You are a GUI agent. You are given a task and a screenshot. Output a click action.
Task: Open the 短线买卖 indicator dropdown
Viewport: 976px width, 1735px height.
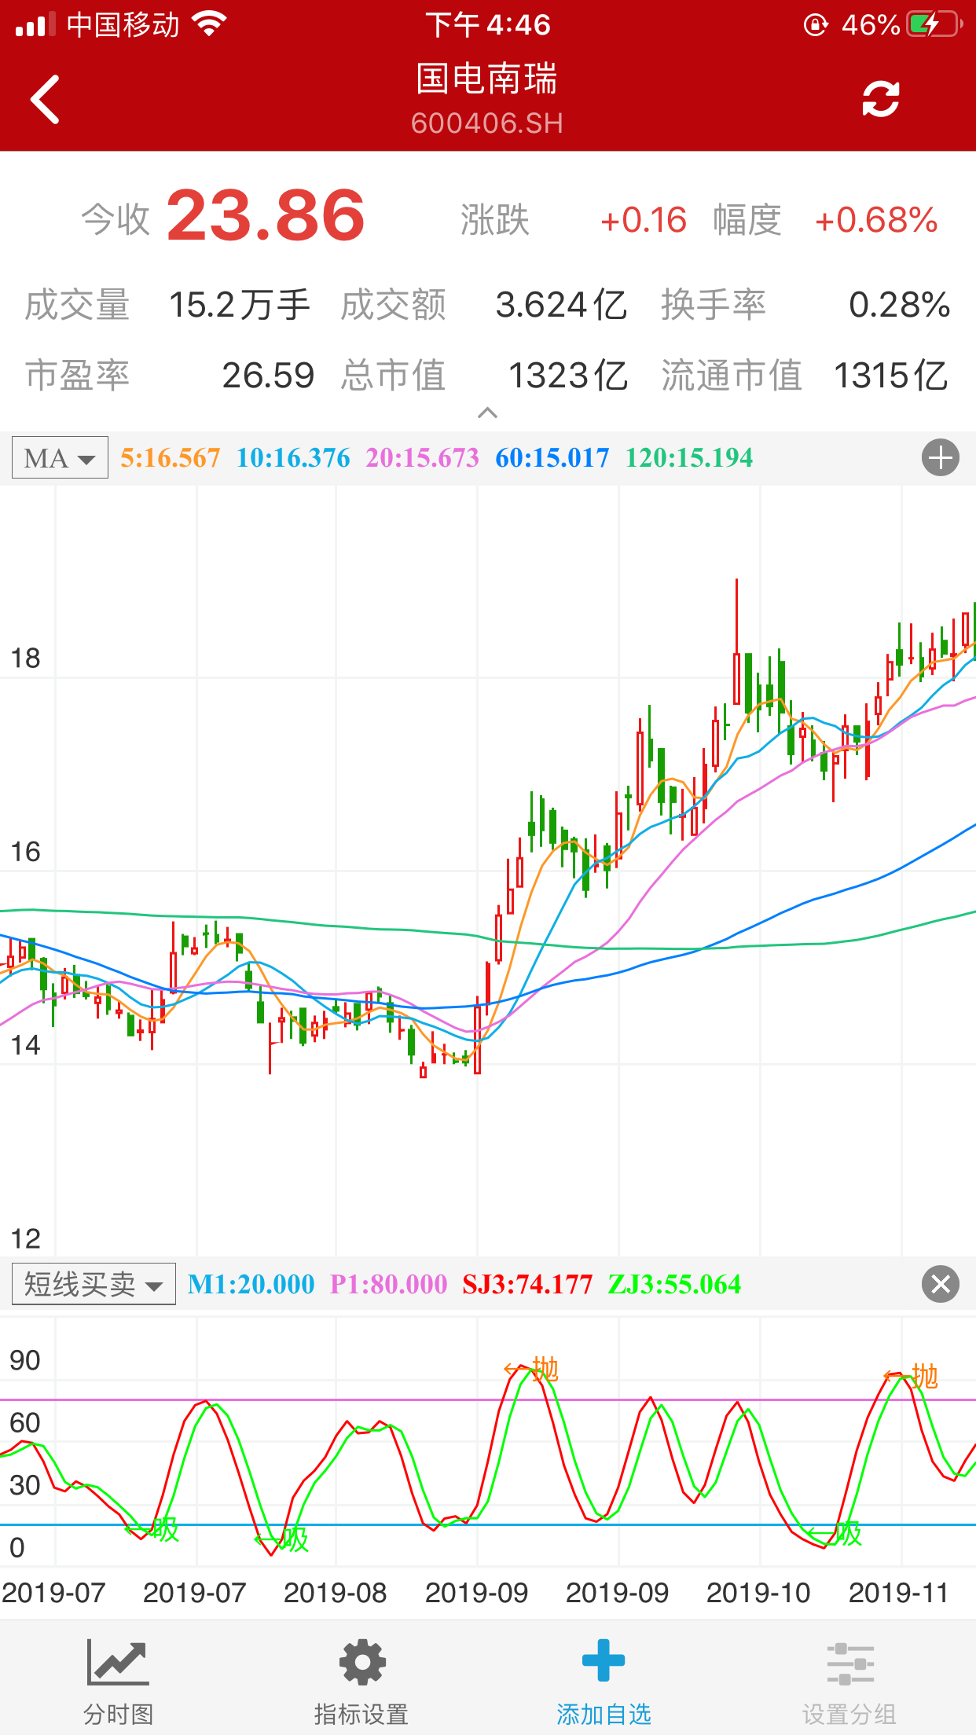(x=94, y=1285)
